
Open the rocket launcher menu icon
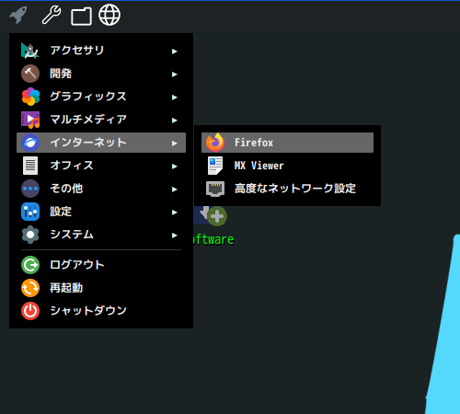tap(18, 15)
